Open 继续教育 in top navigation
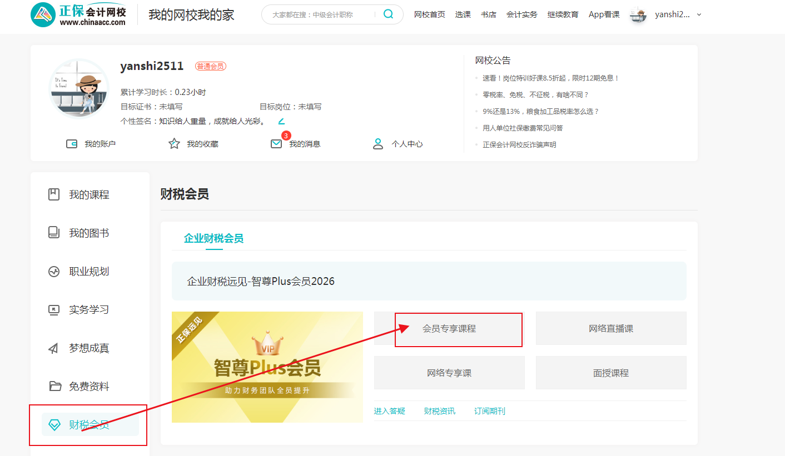 563,14
